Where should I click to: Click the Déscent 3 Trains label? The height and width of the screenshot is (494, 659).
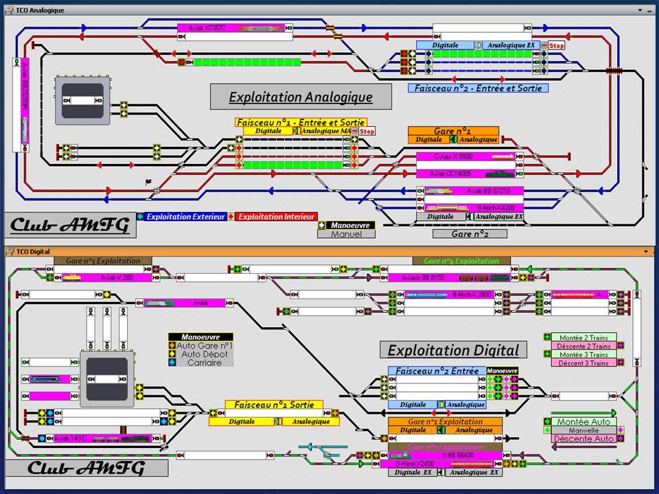pyautogui.click(x=583, y=362)
